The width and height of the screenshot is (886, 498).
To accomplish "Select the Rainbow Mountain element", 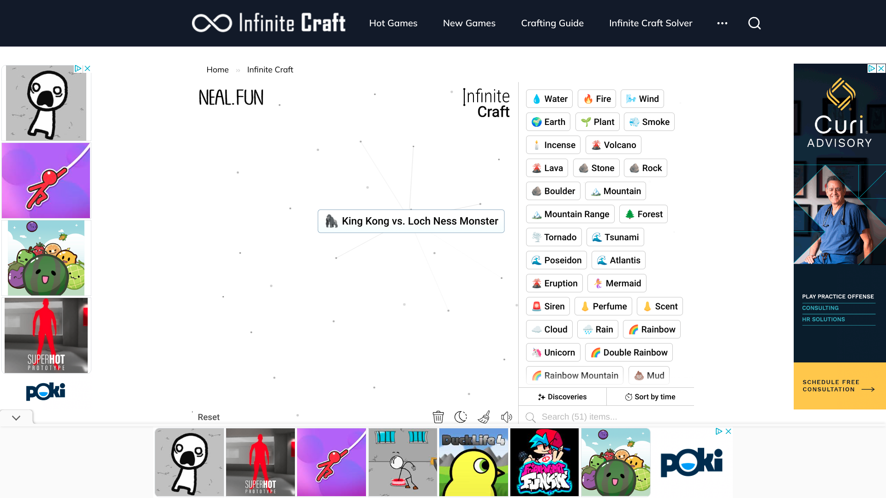I will (575, 375).
